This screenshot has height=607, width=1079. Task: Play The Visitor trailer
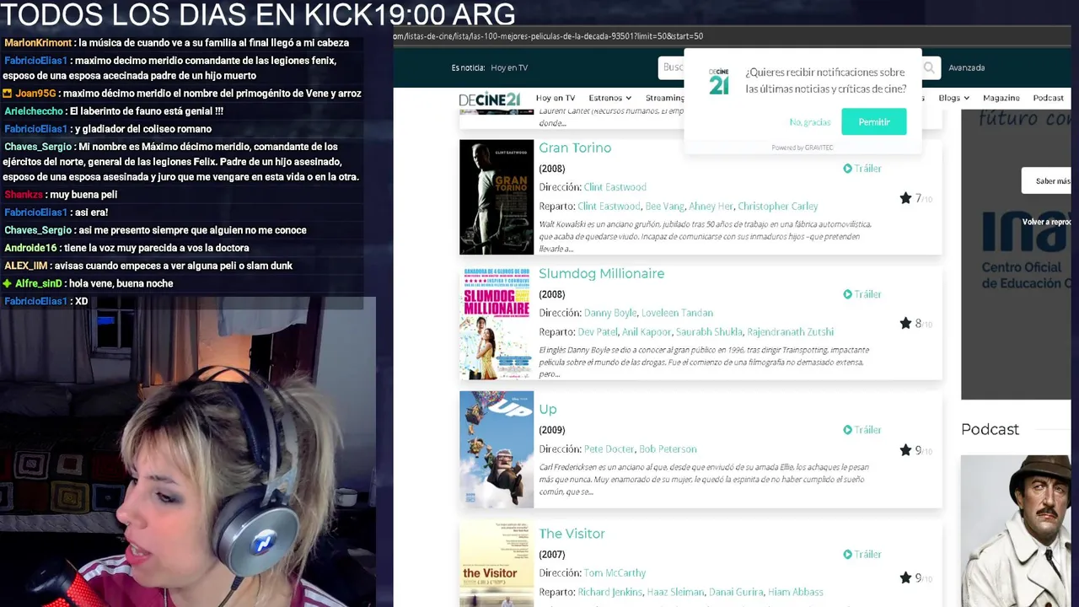point(862,555)
